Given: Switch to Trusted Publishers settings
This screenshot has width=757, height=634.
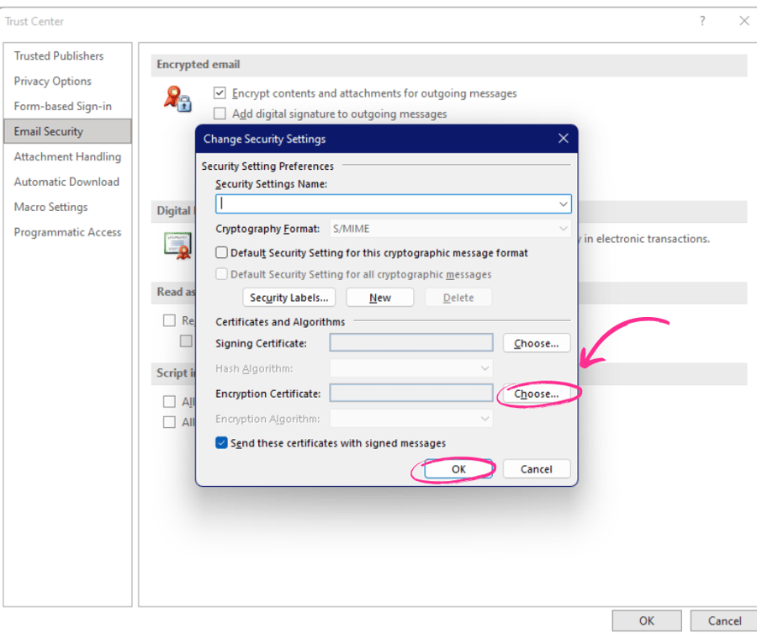Looking at the screenshot, I should point(59,55).
